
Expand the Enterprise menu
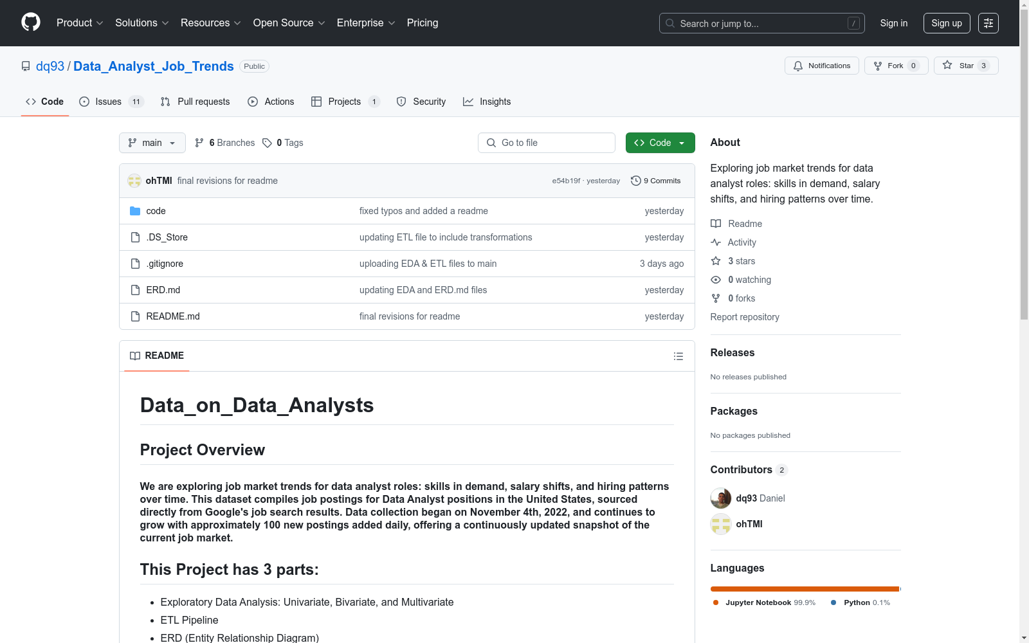366,23
